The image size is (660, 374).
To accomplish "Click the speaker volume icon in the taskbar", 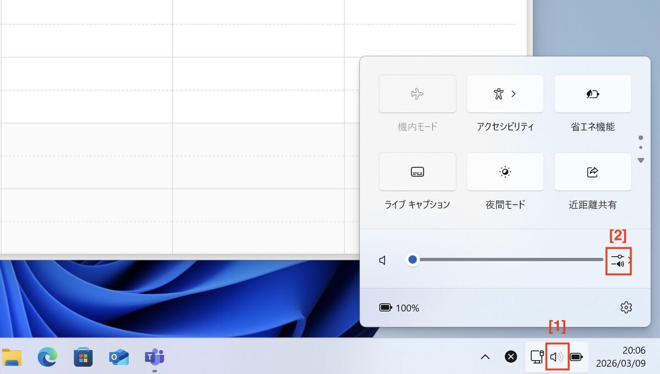I will coord(557,357).
